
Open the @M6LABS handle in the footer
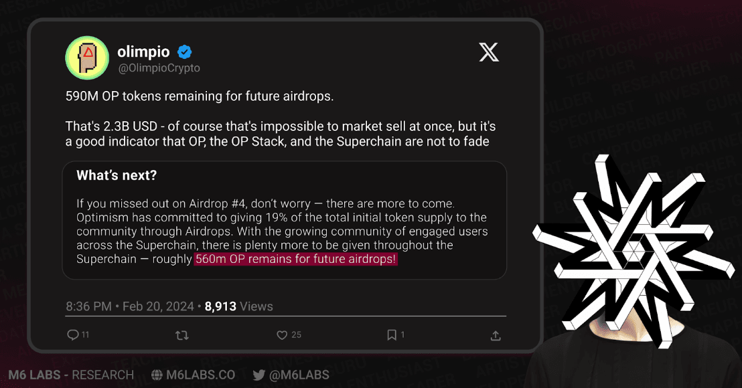299,375
